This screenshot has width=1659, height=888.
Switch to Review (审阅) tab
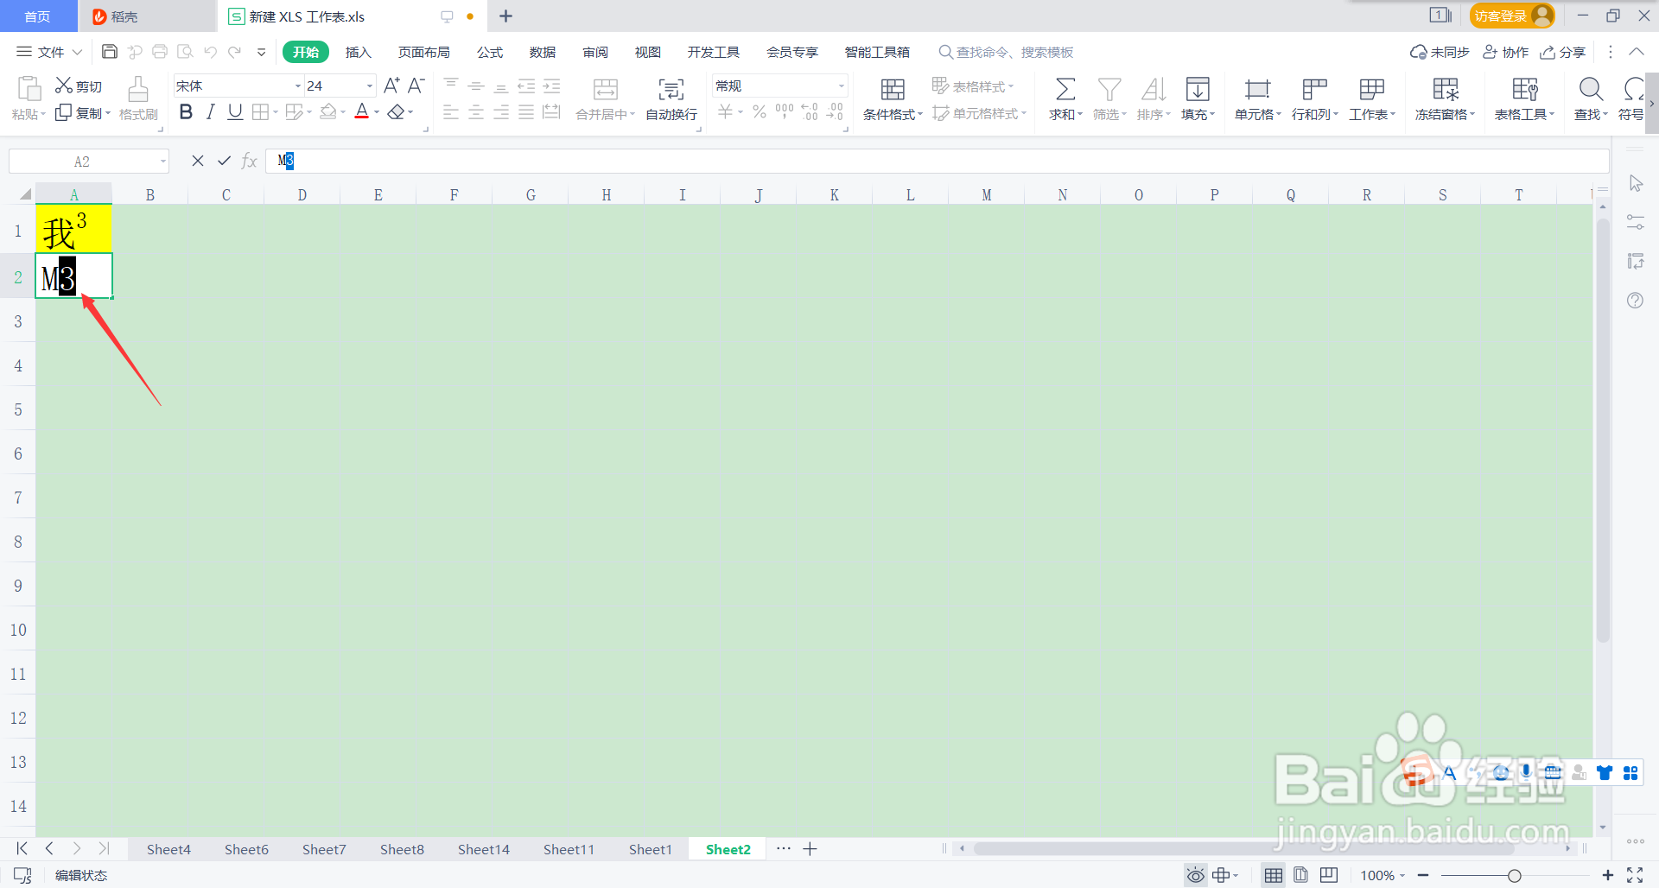(595, 52)
